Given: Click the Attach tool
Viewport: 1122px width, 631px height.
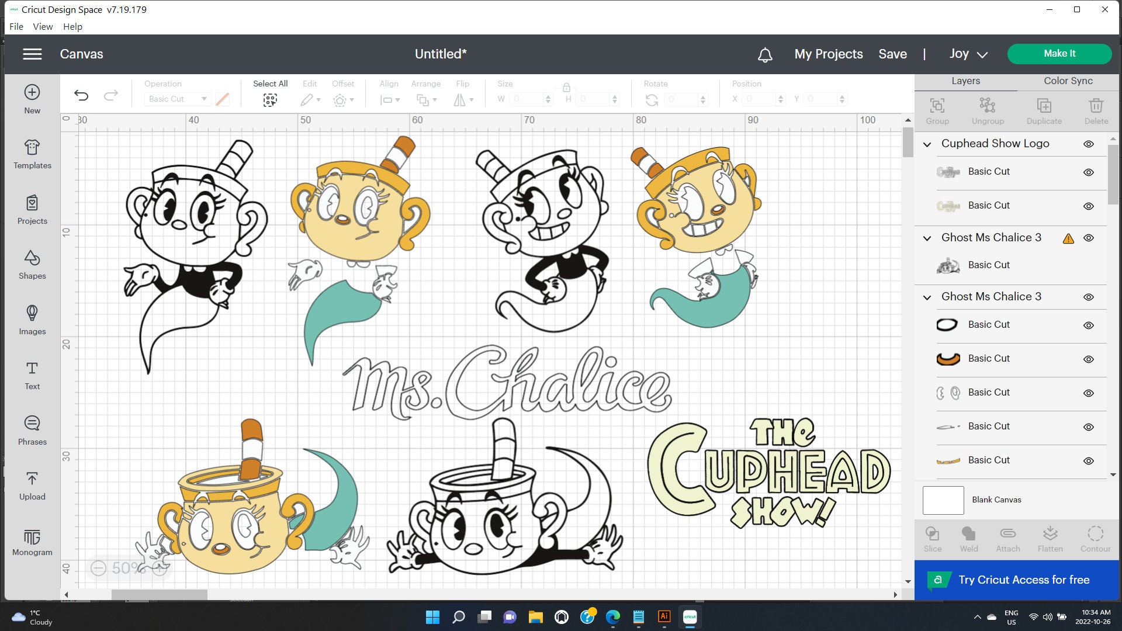Looking at the screenshot, I should [1008, 539].
